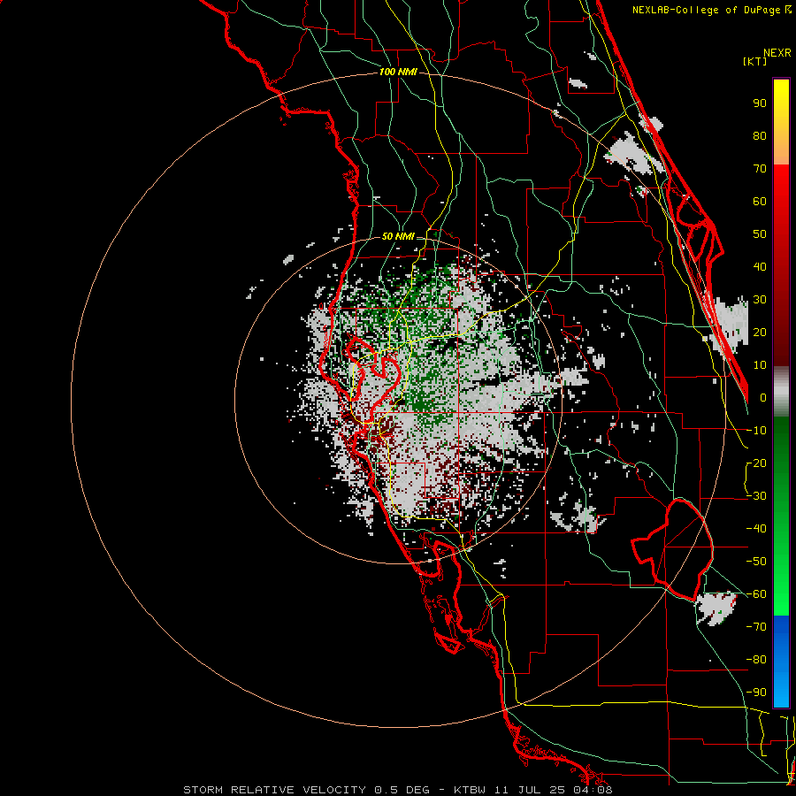Click the NEXR label above the color scale
Viewport: 796px width, 796px height.
point(777,53)
